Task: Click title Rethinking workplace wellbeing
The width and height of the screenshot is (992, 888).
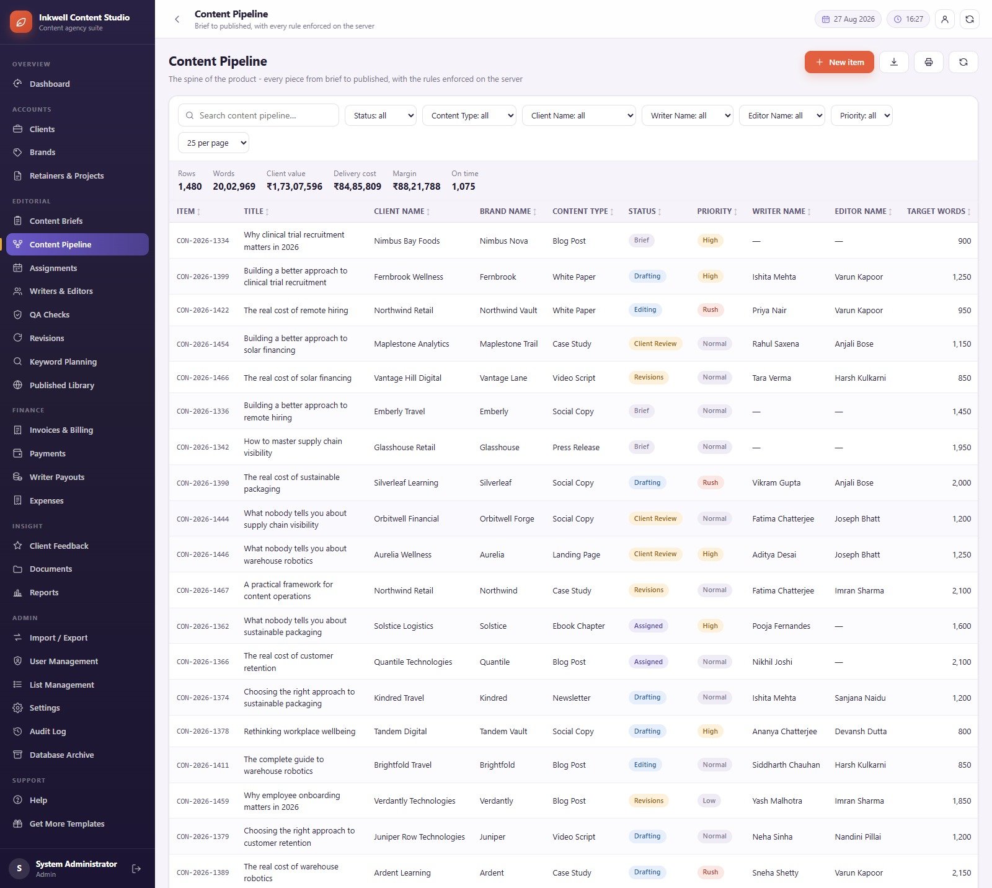Action: (299, 731)
